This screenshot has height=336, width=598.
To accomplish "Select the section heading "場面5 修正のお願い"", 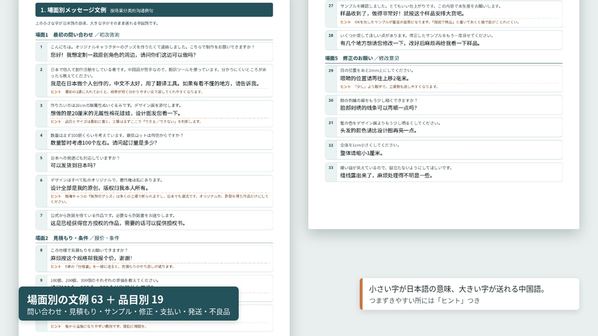I will pos(349,58).
